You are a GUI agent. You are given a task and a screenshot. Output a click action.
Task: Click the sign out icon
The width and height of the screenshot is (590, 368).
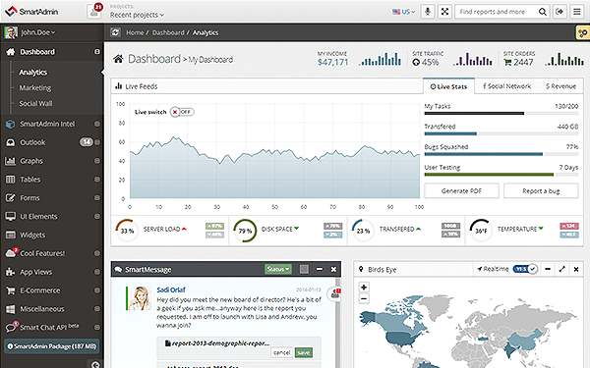click(x=560, y=12)
